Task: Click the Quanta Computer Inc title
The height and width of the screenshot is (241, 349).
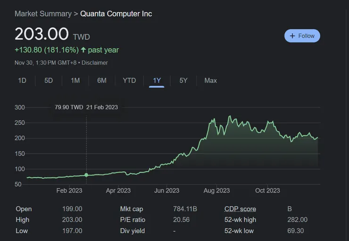Action: tap(116, 14)
